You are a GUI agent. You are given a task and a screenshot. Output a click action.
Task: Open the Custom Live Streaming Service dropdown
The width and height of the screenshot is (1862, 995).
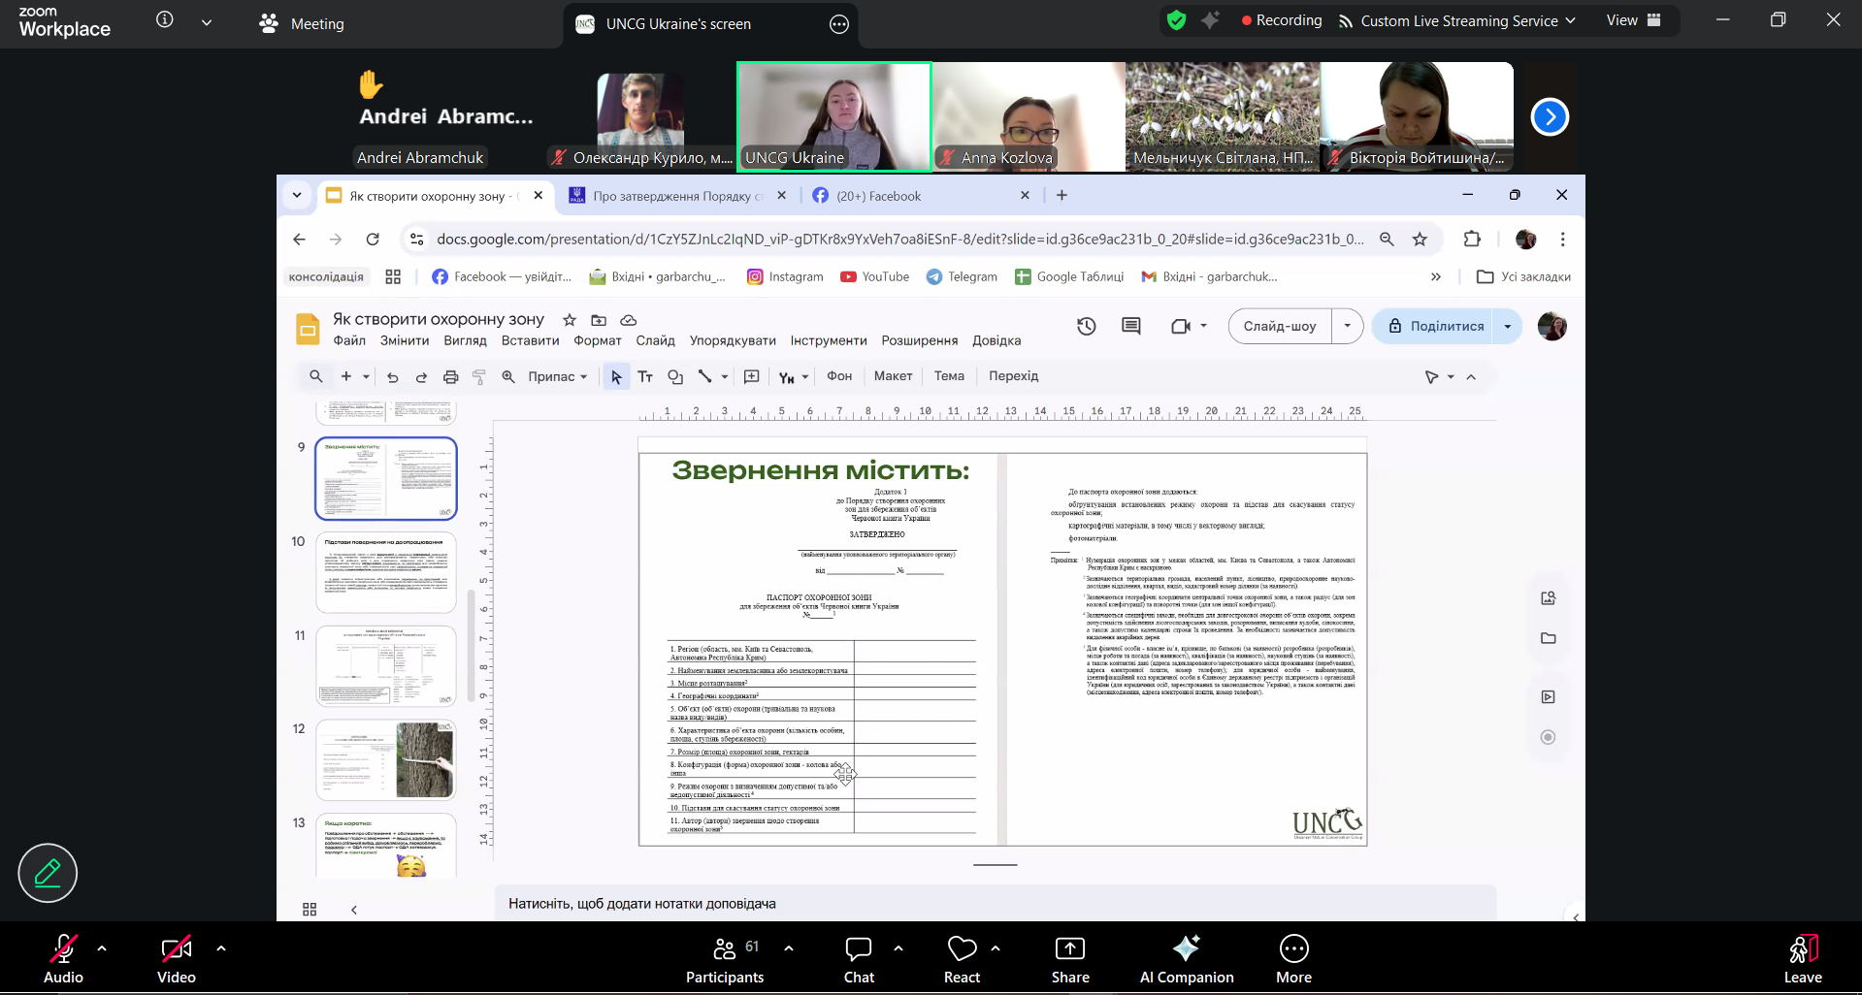[x=1458, y=21]
